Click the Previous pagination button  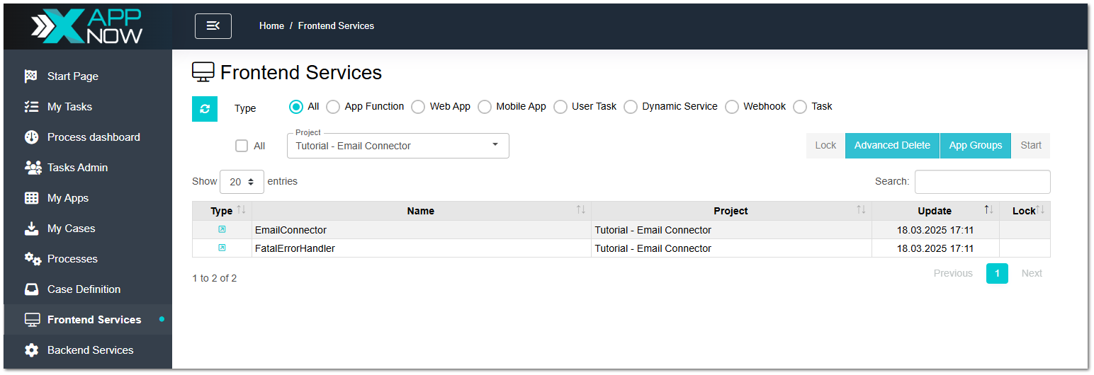tap(953, 273)
